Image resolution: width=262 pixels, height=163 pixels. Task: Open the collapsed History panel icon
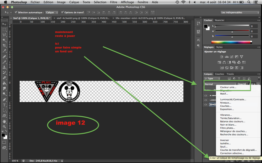click(198, 23)
